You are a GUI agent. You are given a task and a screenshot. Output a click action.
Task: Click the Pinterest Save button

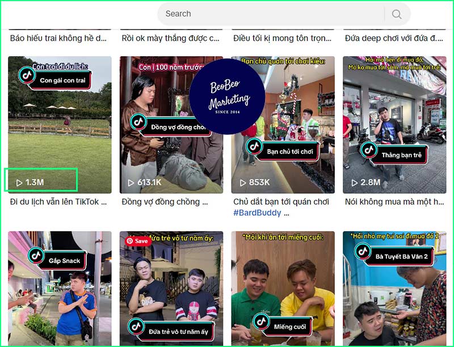pos(137,241)
